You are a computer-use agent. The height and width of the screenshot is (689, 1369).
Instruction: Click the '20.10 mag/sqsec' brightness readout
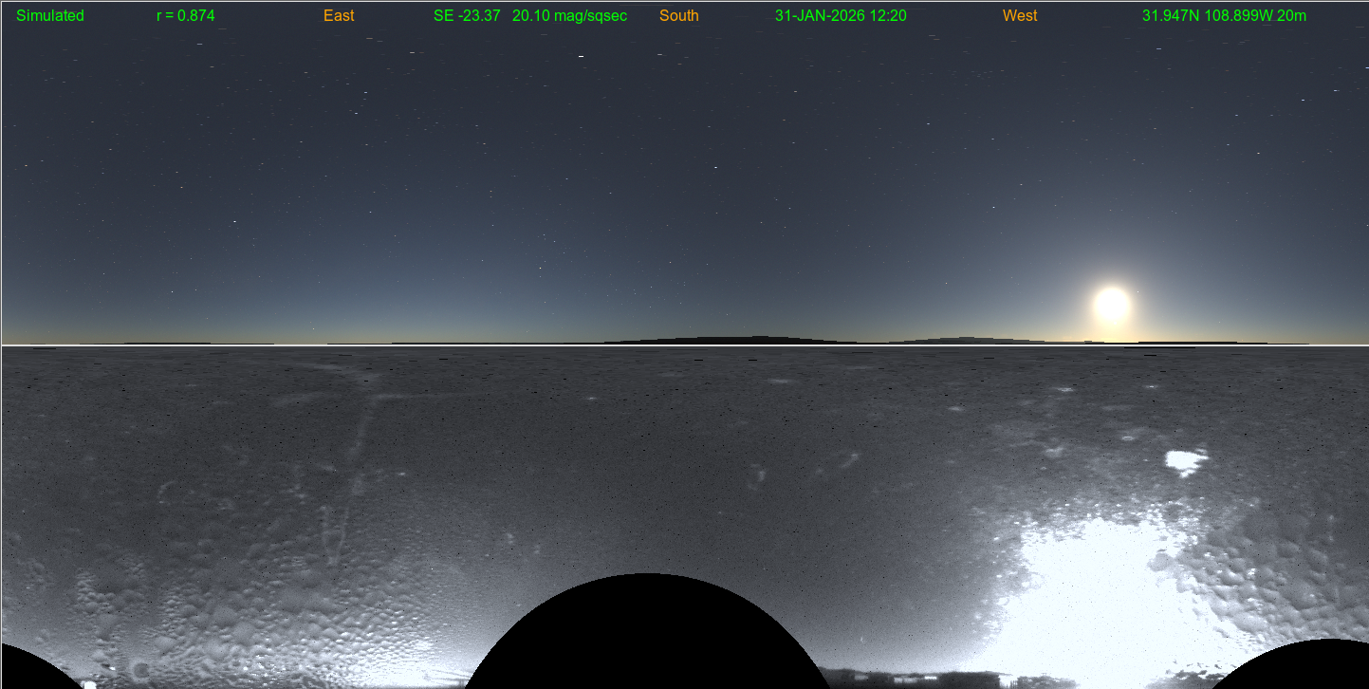pos(569,16)
